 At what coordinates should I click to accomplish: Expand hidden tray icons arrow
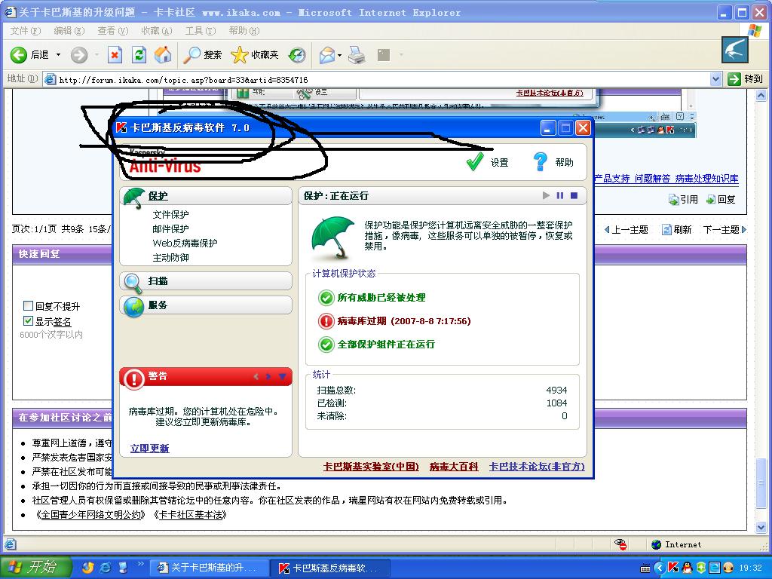point(659,568)
